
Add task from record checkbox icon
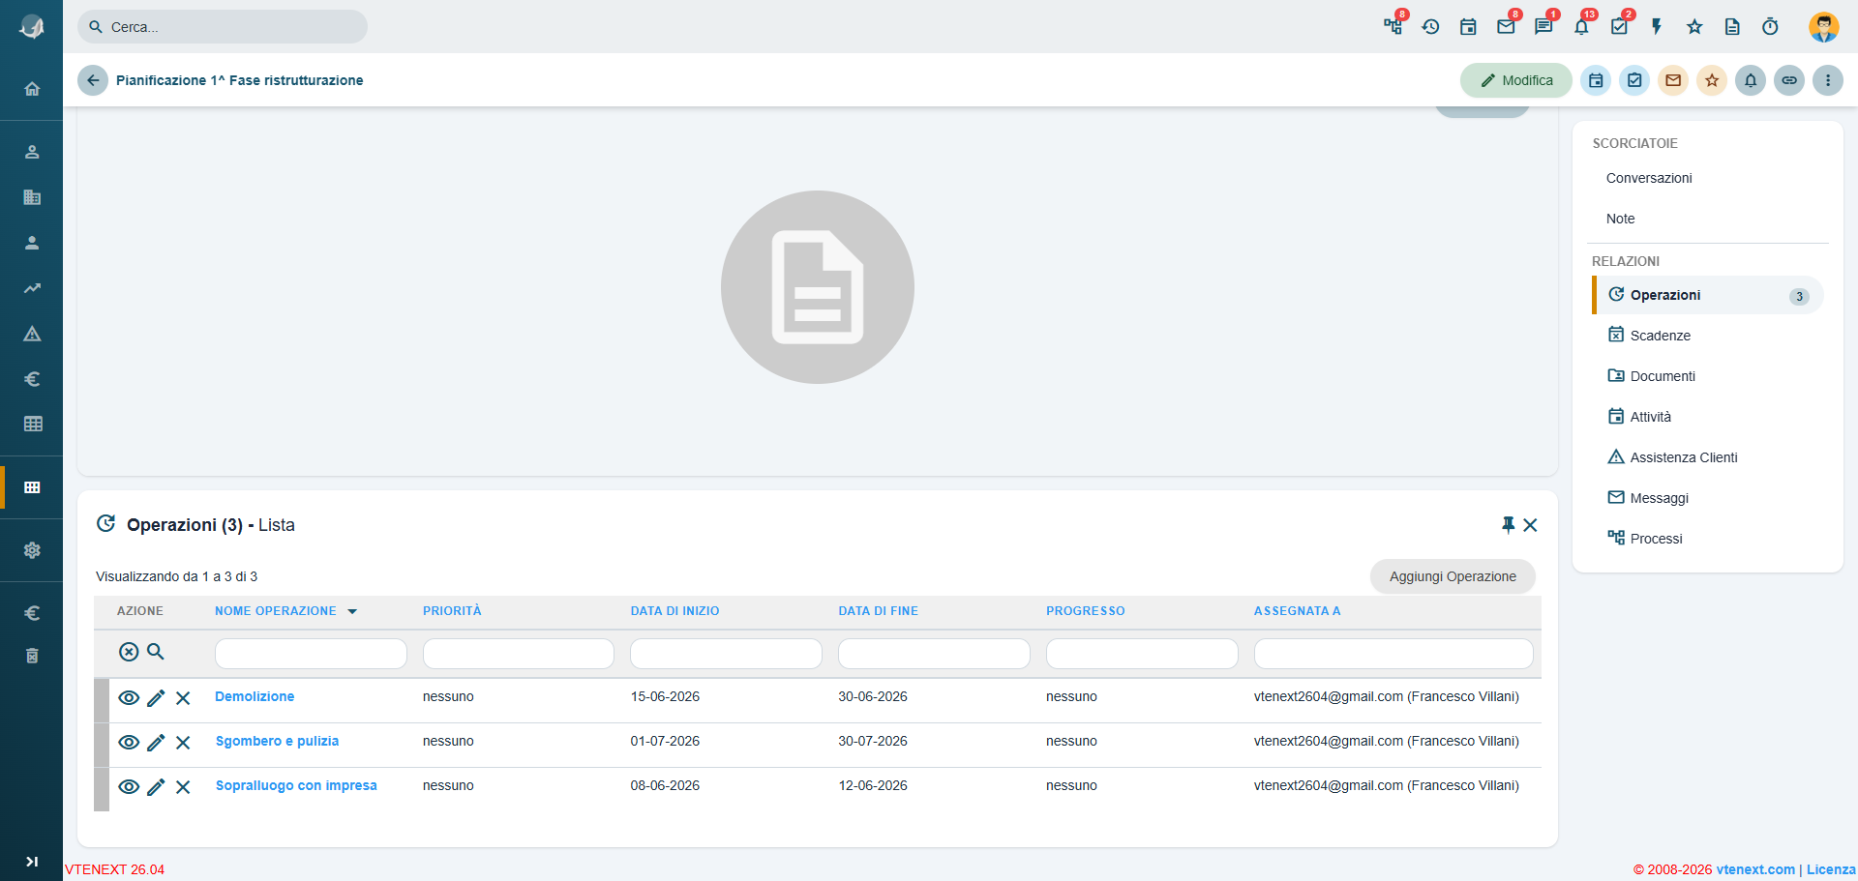coord(1634,80)
